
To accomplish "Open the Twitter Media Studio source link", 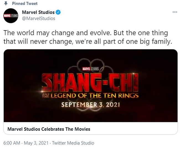I will click(x=73, y=143).
